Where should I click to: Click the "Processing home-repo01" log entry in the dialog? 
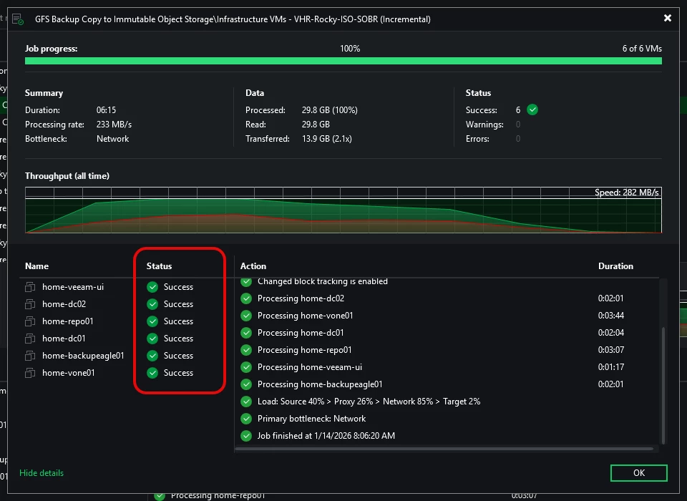click(305, 350)
